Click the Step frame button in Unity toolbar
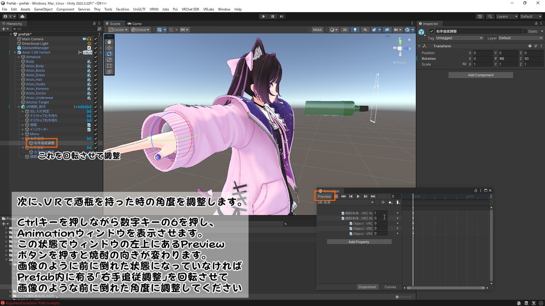545x306 pixels. click(x=282, y=16)
